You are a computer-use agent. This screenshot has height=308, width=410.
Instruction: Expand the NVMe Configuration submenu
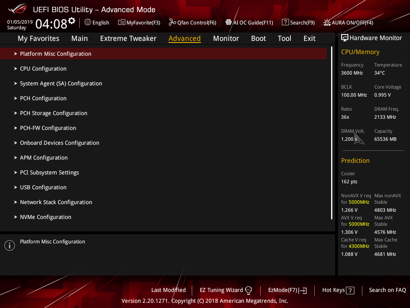click(x=45, y=217)
